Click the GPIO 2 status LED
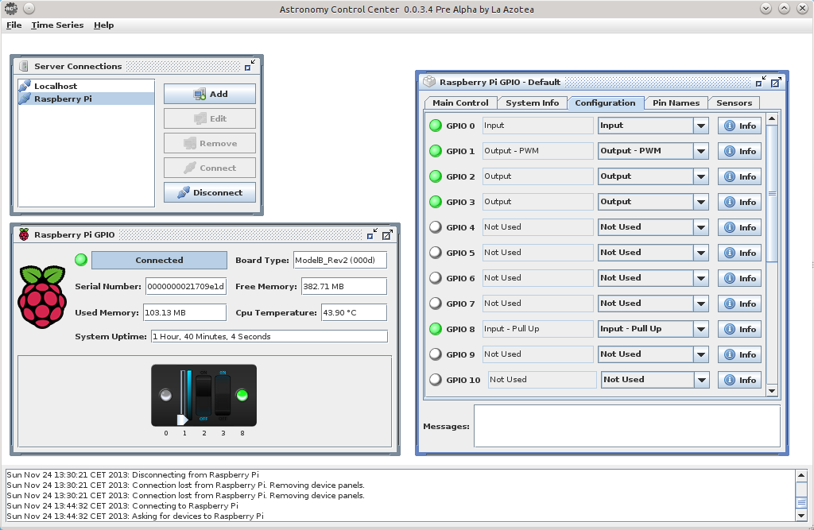 pyautogui.click(x=436, y=176)
